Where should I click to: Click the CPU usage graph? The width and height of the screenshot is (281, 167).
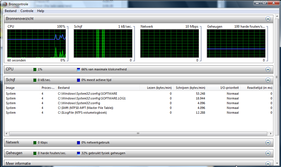click(x=36, y=44)
